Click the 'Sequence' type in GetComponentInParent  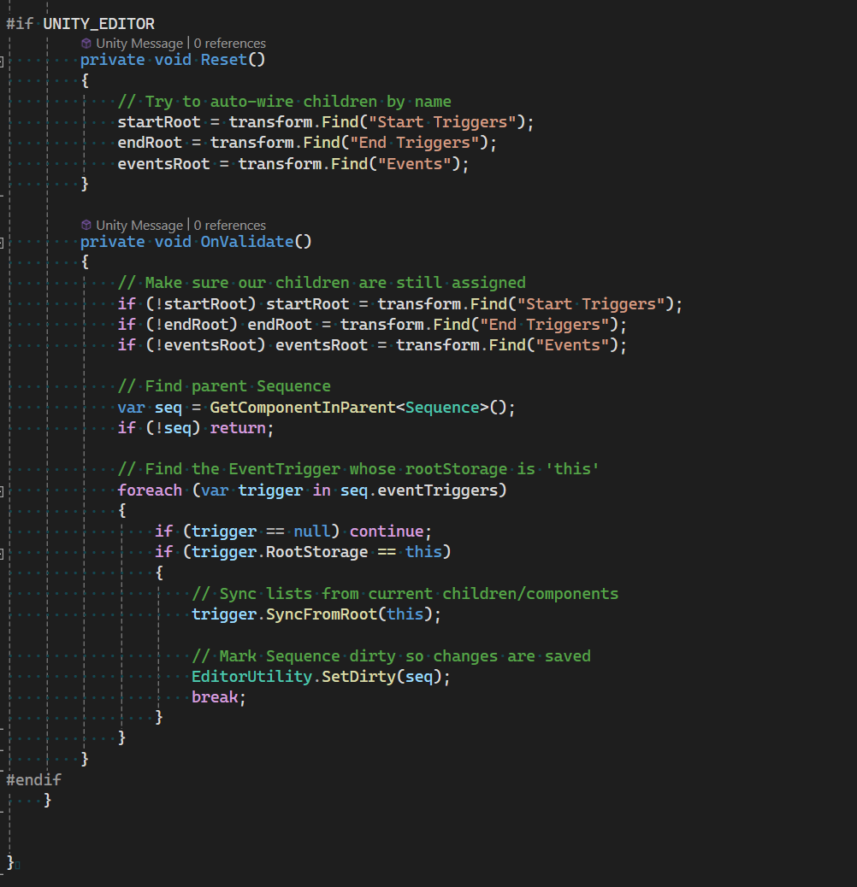(x=442, y=407)
